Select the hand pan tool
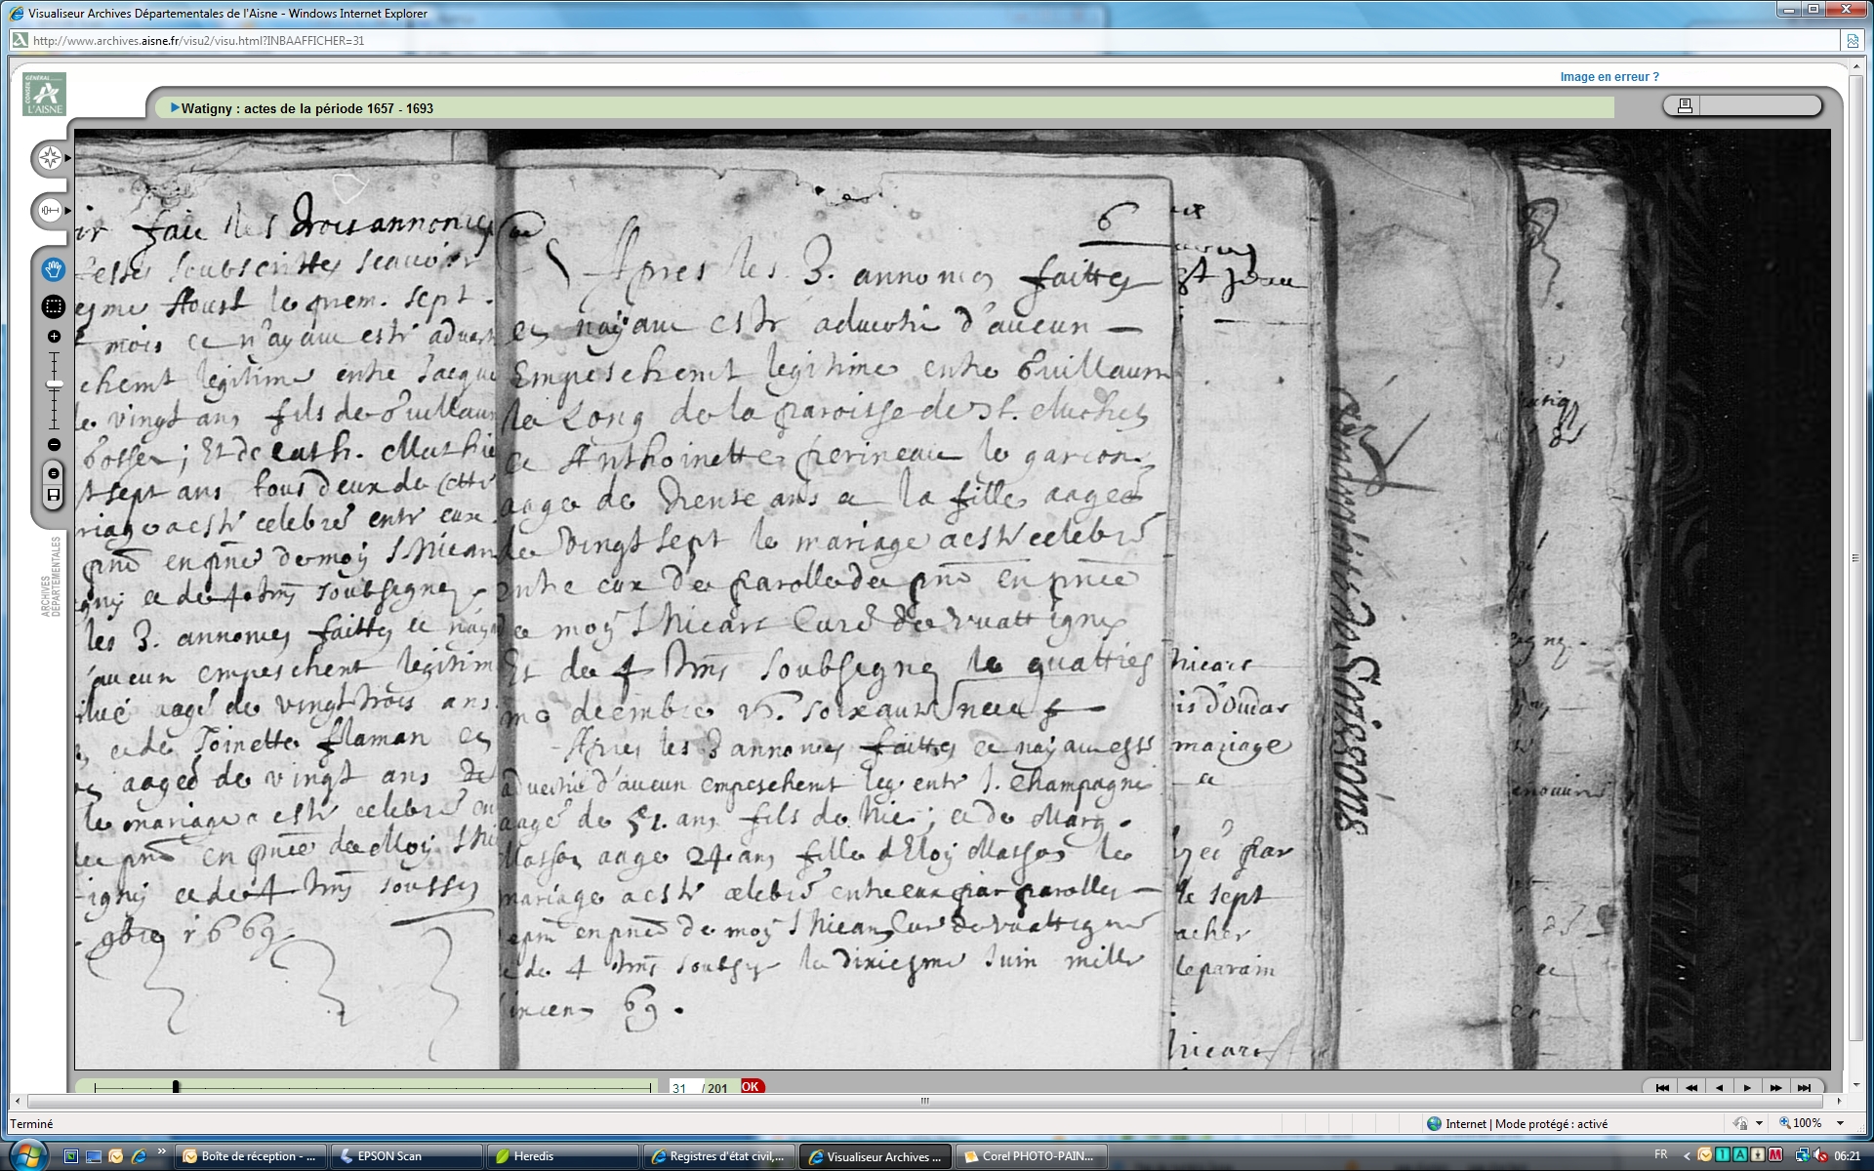1874x1171 pixels. click(x=54, y=269)
